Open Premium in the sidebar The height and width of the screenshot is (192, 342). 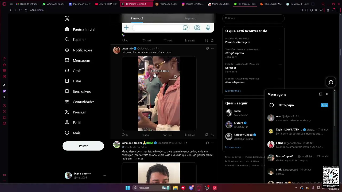click(76, 112)
